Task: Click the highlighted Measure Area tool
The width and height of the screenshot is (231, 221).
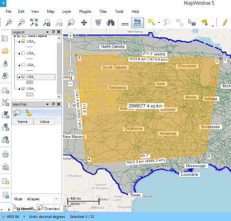Action: (137, 23)
